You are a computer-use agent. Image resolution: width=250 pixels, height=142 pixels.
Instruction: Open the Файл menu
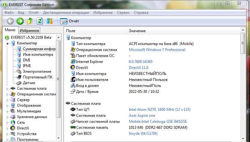[9, 13]
